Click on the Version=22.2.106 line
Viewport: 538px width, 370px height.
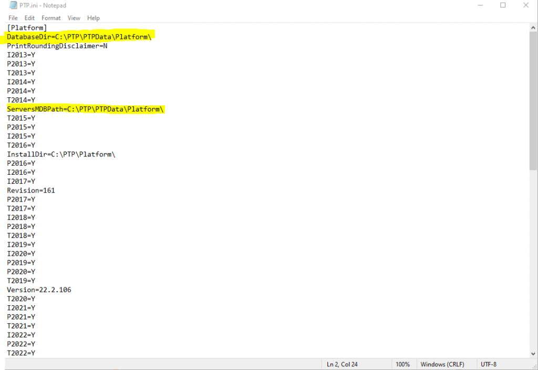tap(39, 289)
